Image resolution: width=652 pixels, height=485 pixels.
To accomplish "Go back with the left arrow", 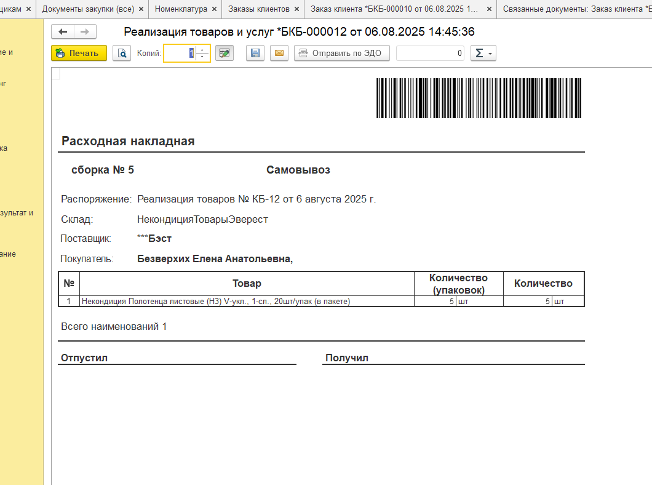I will click(x=63, y=32).
